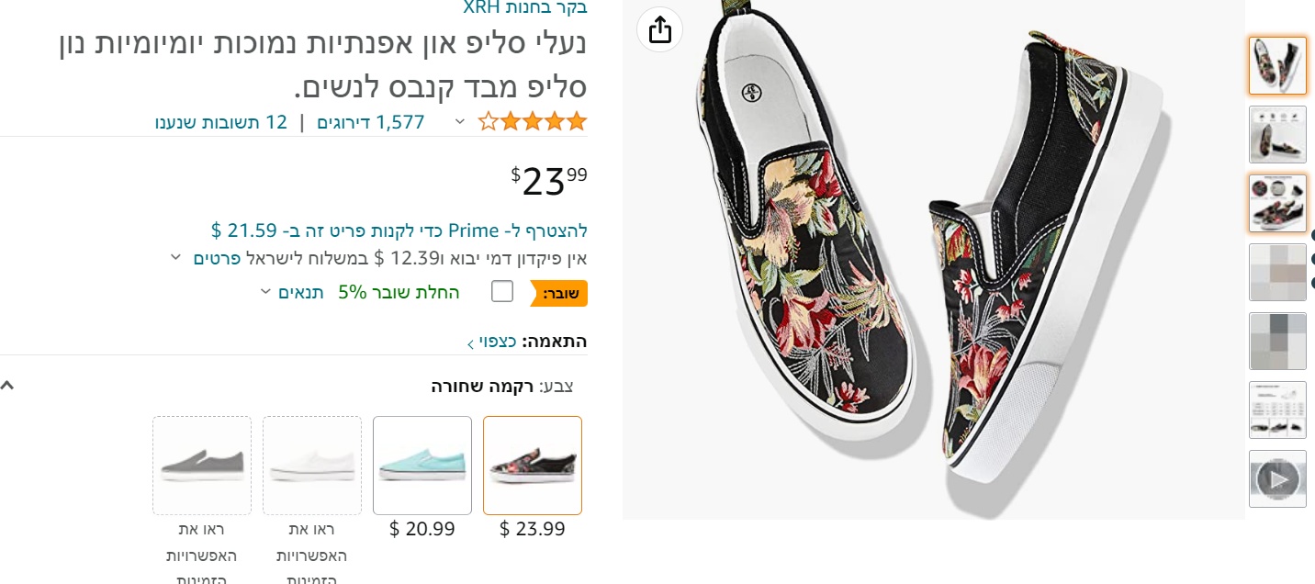
Task: Choose the aqua blue shoe color
Action: (422, 465)
